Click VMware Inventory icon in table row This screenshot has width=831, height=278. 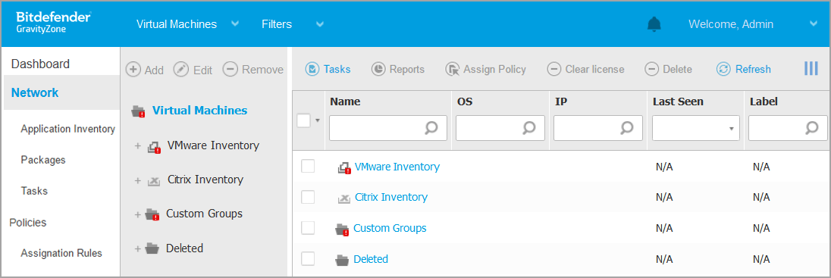click(344, 168)
